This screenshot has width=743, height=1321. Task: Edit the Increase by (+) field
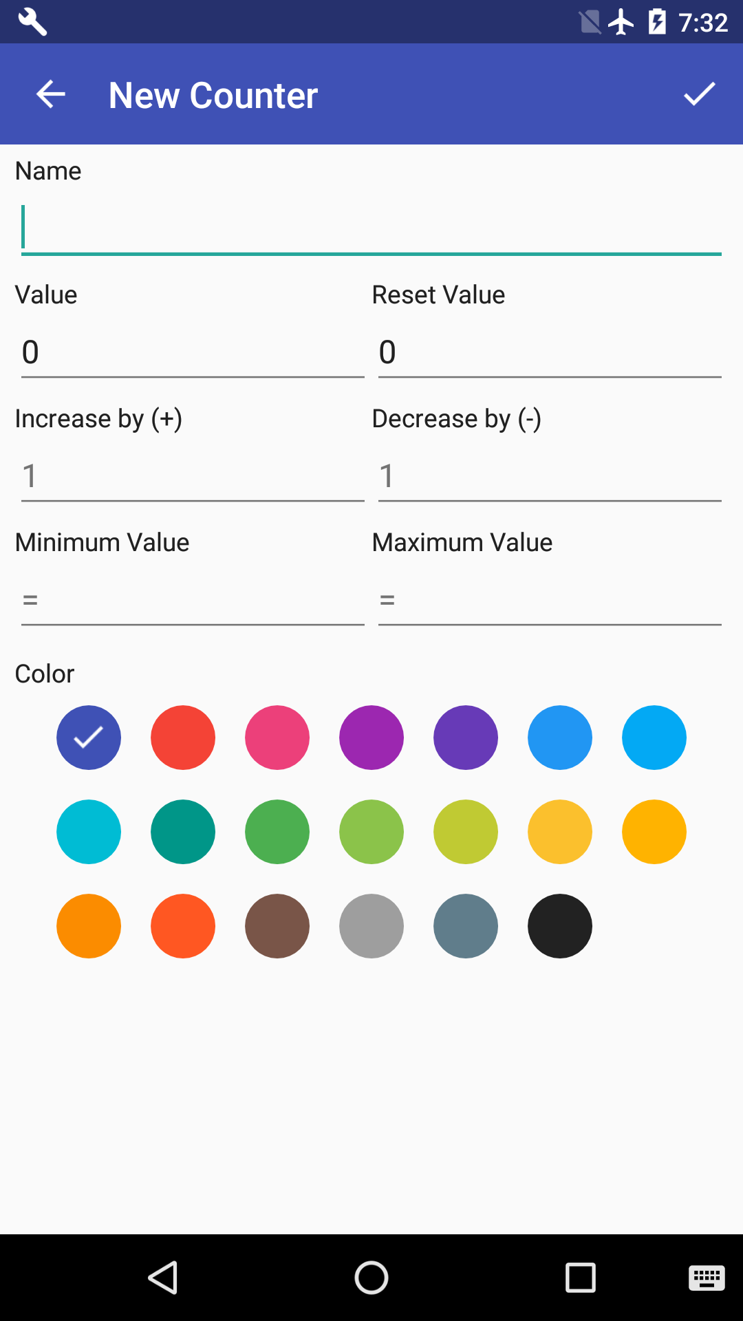193,476
